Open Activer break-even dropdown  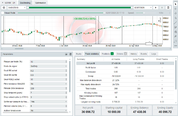[x=48, y=110]
